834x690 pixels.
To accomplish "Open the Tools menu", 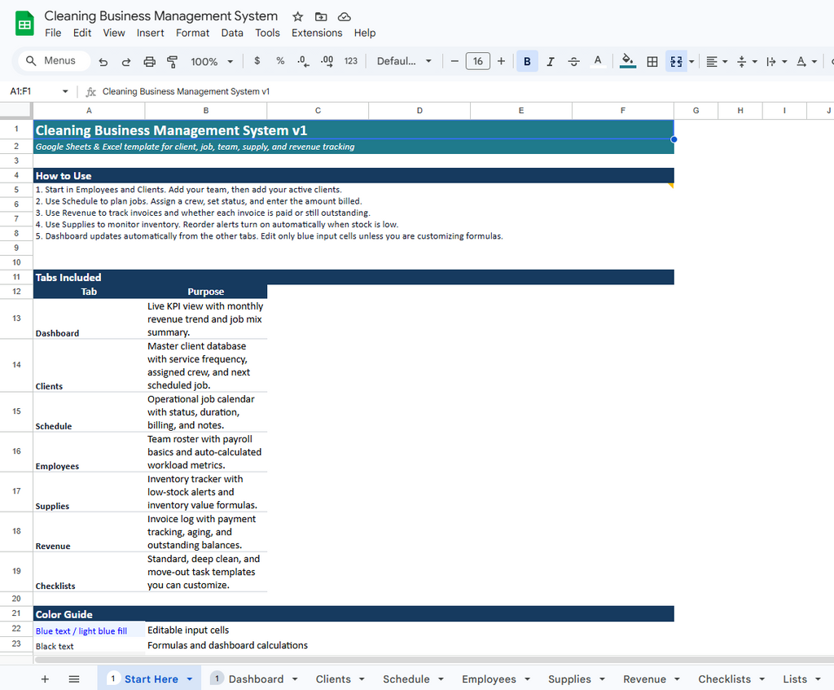I will 267,33.
